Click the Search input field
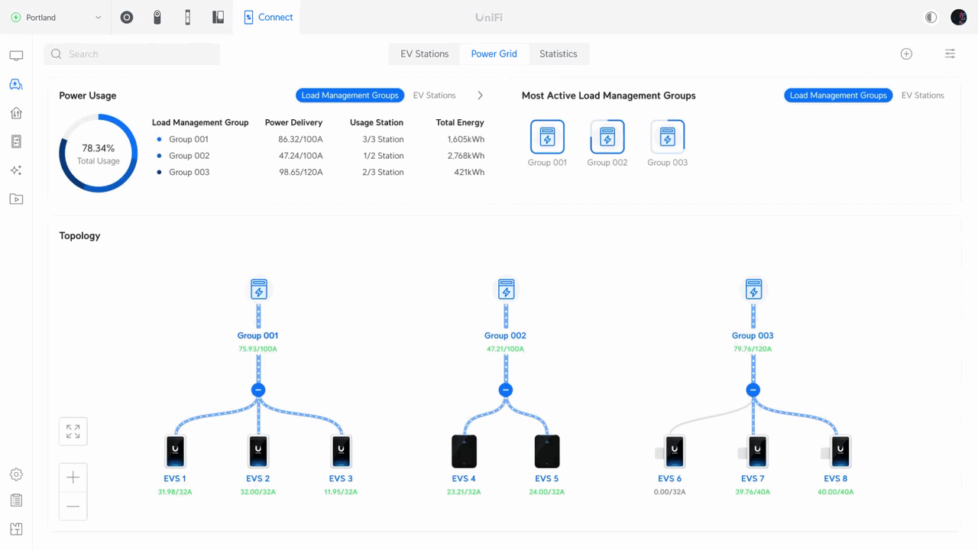 pos(132,54)
